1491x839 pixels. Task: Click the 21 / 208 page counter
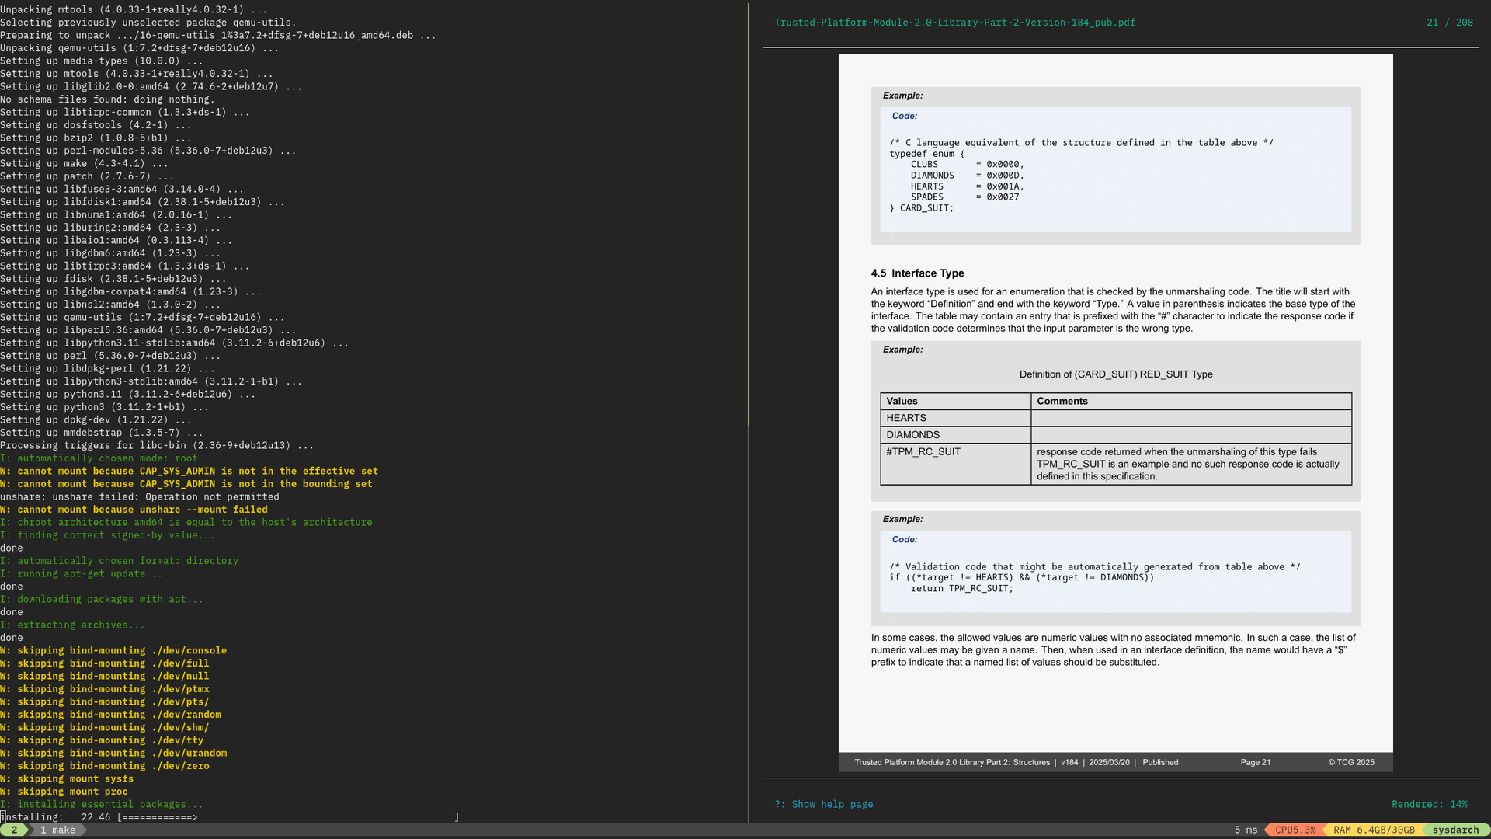point(1449,23)
